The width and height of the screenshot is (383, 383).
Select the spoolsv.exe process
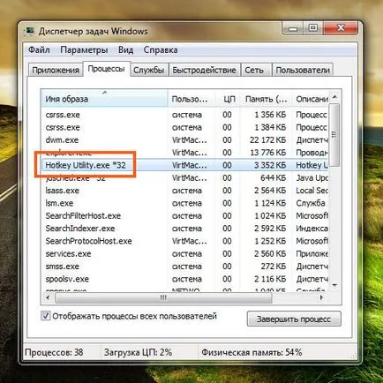tap(184, 279)
